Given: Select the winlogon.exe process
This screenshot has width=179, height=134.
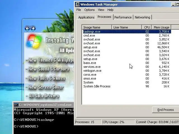Looking at the screenshot, I should [x=127, y=71].
